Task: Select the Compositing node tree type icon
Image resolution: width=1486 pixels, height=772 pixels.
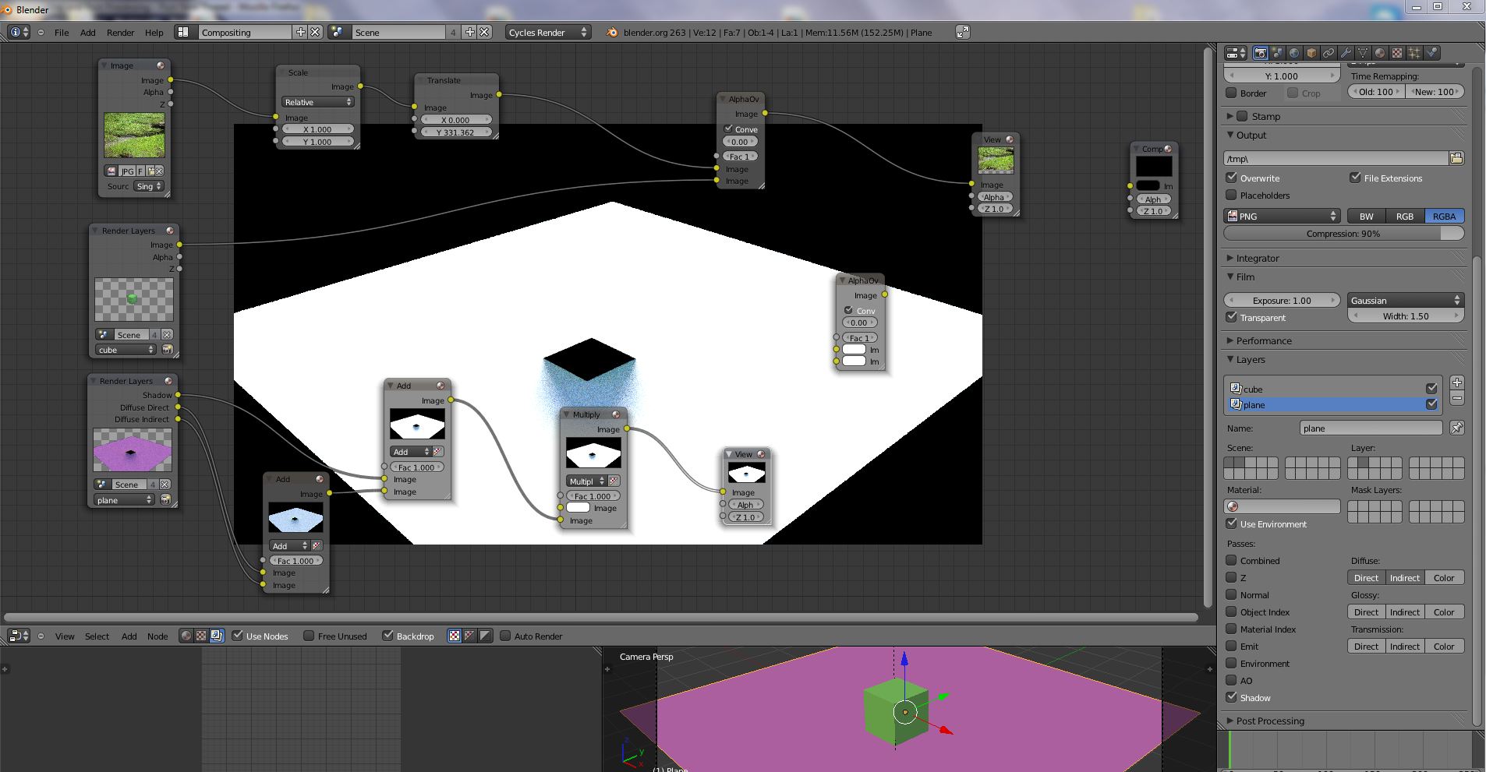Action: click(217, 636)
